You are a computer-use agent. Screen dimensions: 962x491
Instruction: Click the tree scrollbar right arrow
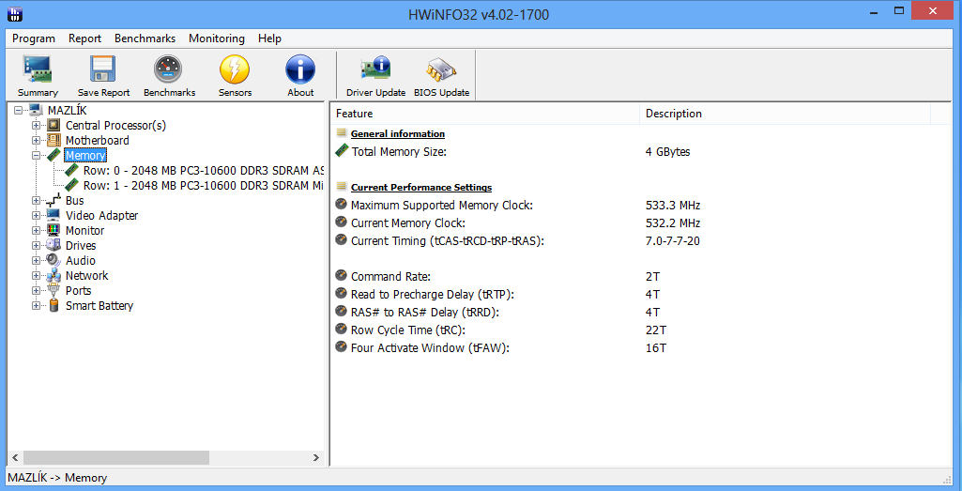(316, 458)
